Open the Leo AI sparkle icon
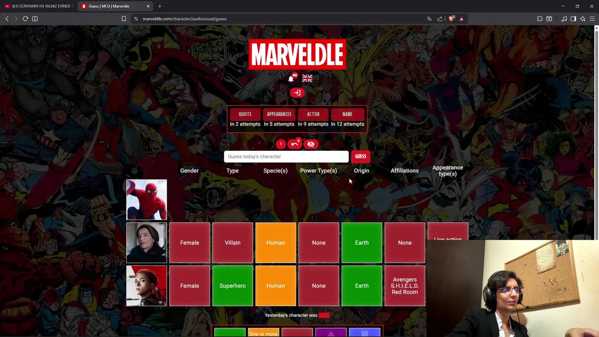 583,19
